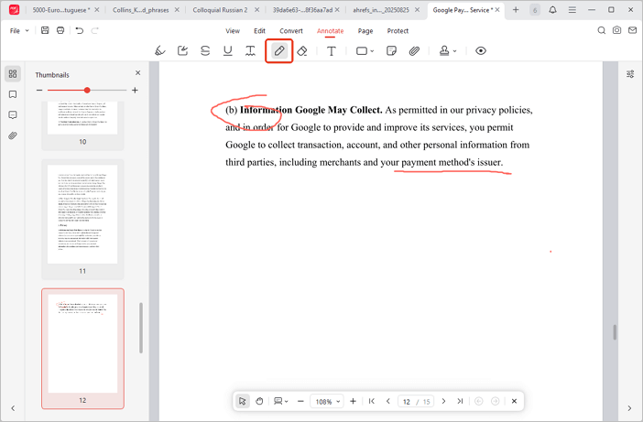Viewport: 643px width, 422px height.
Task: Click the thumbnail size slider handle
Action: click(x=87, y=90)
